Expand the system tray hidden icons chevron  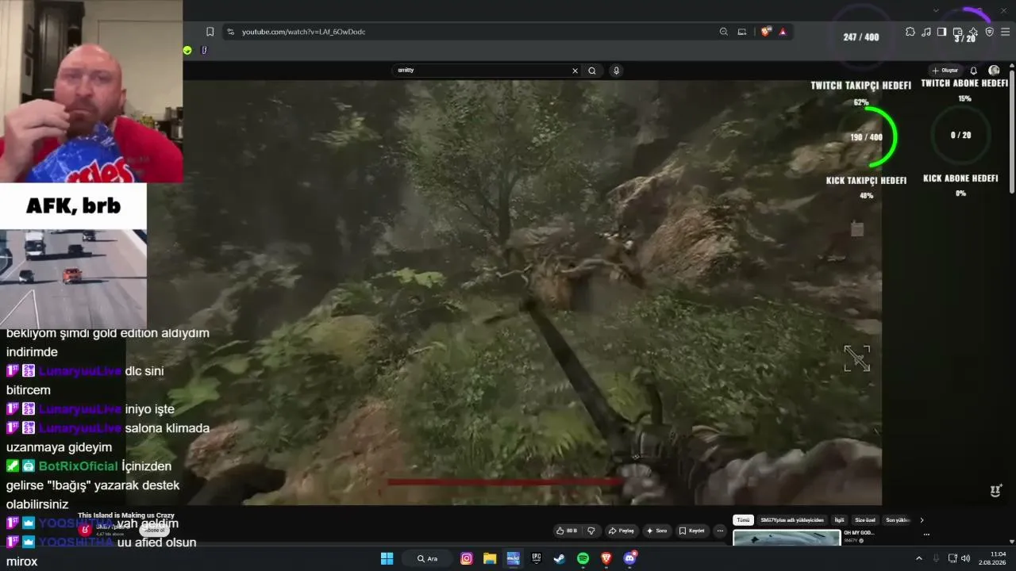[919, 558]
